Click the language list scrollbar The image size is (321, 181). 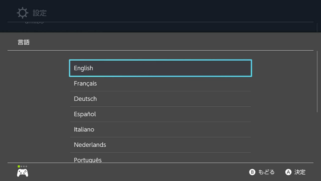pos(317,81)
